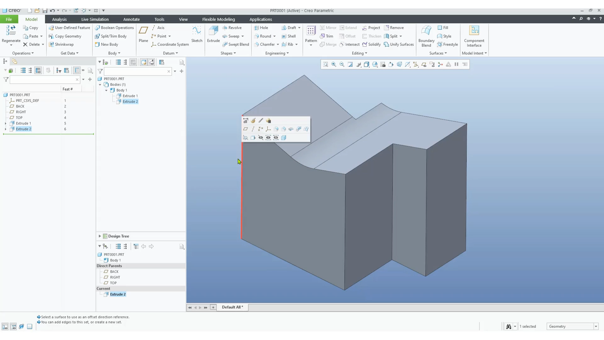Open the Round dropdown arrow
This screenshot has width=604, height=340.
pos(274,36)
